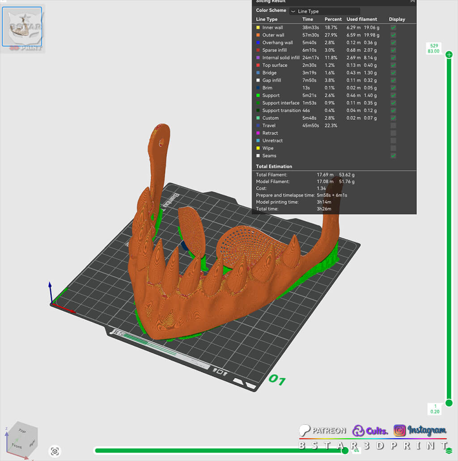
Task: Click the Total Estimation heading
Action: tap(274, 166)
